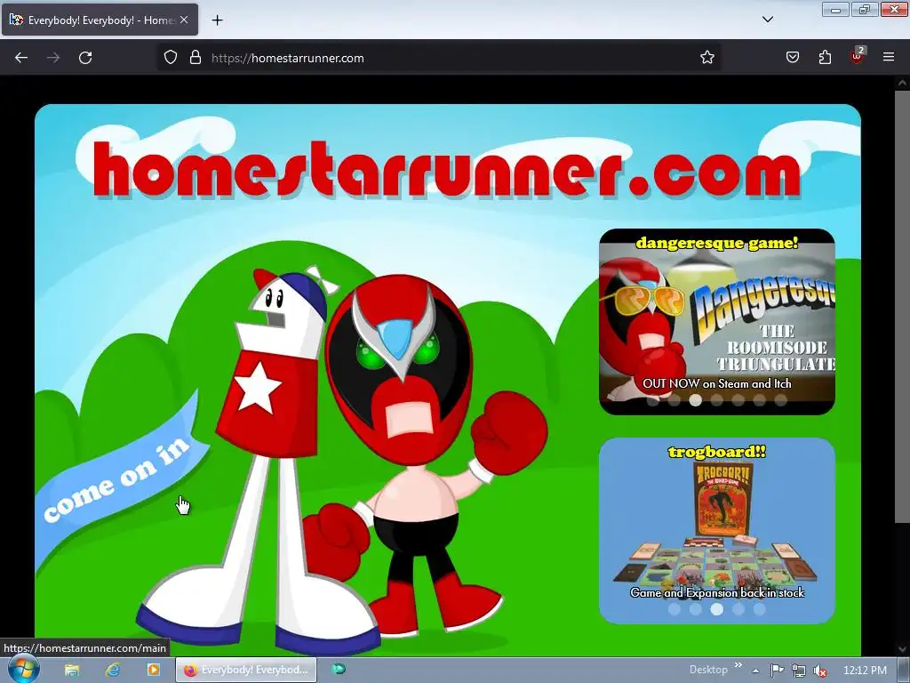Open a new tab with plus button
This screenshot has height=683, width=910.
click(x=217, y=20)
